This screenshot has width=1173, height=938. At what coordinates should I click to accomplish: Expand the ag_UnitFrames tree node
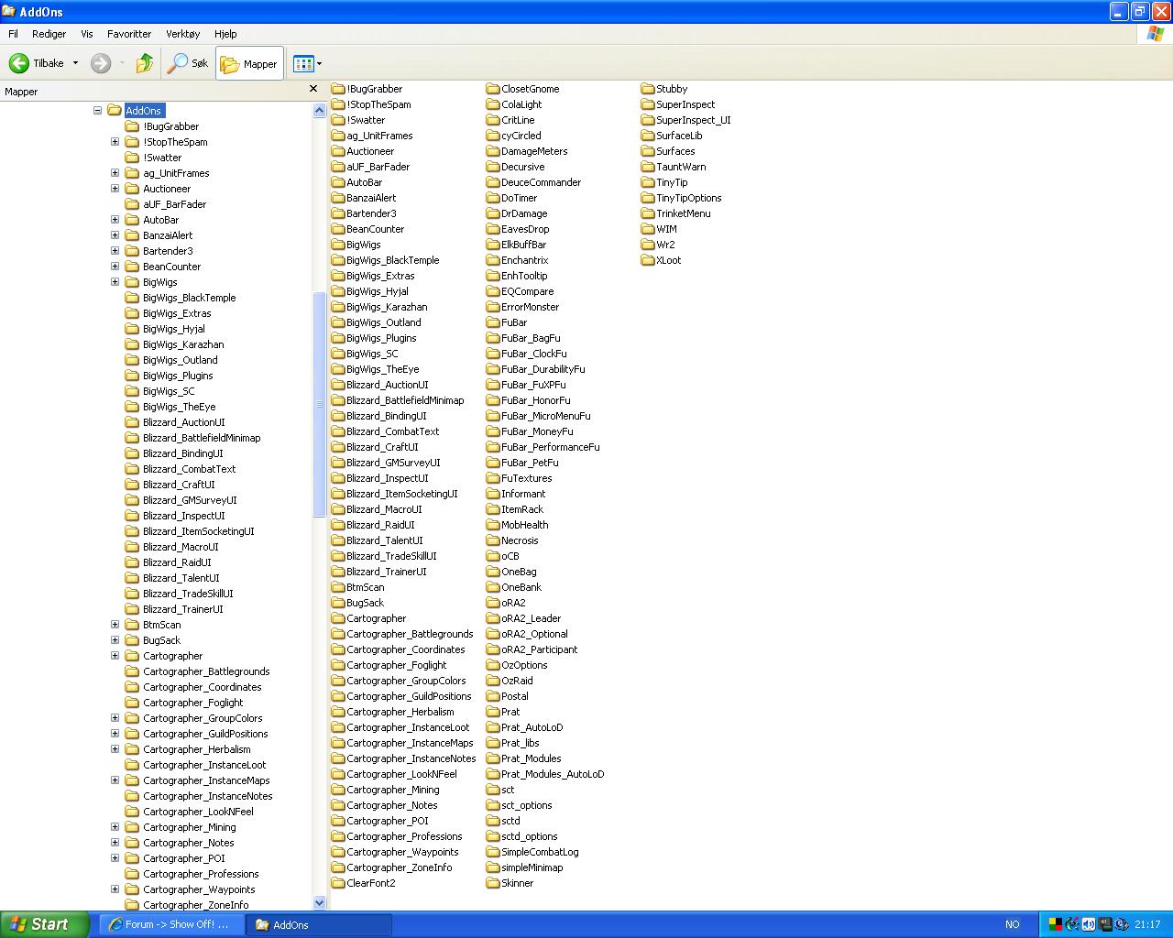(115, 173)
